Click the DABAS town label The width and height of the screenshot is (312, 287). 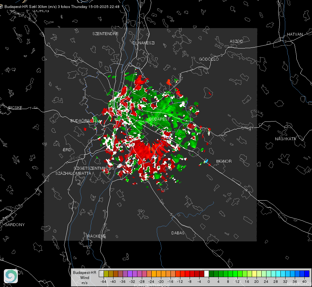(178, 233)
